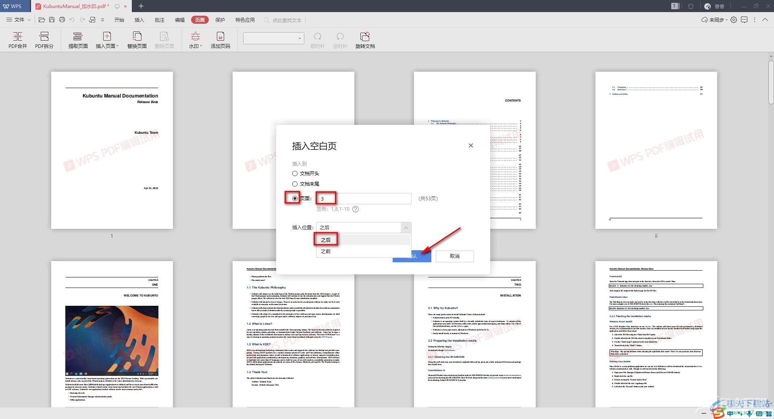The image size is (774, 419).
Task: Select the page ii contents thumbnail
Action: click(x=656, y=150)
